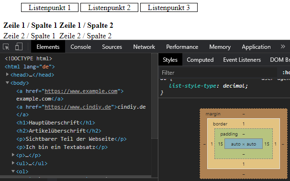Click the Zeile 1 / Spalte 2 header cell
290x181 pixels.
pos(86,25)
